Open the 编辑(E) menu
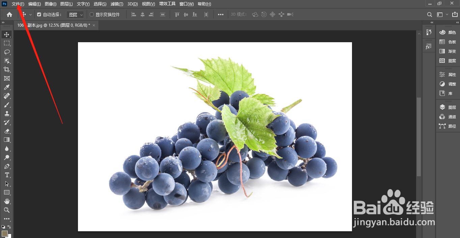This screenshot has height=238, width=460. coord(34,4)
